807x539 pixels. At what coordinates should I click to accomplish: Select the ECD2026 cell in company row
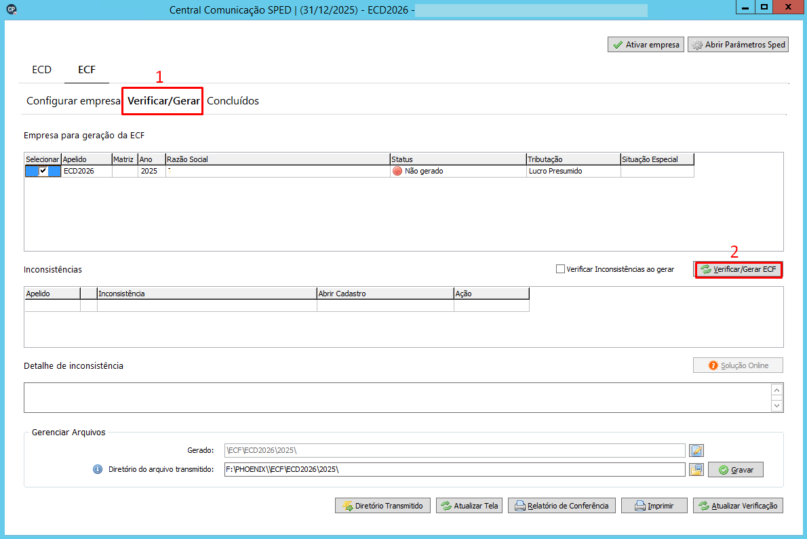[87, 172]
